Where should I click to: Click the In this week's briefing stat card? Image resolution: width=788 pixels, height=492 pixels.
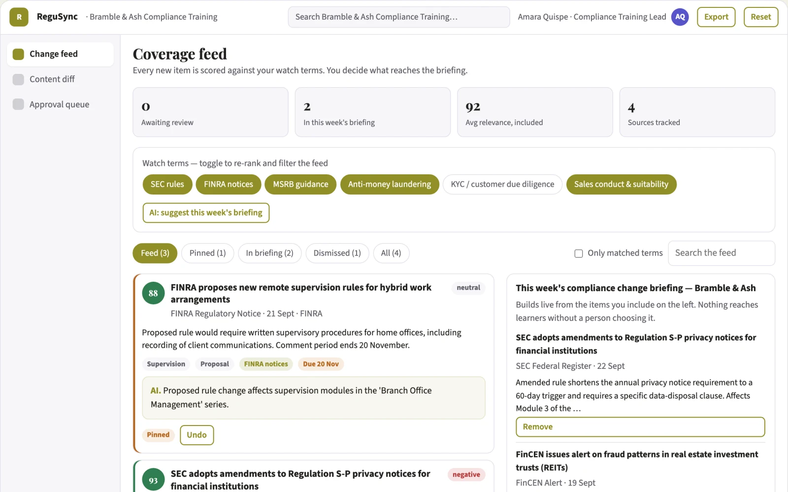coord(373,112)
